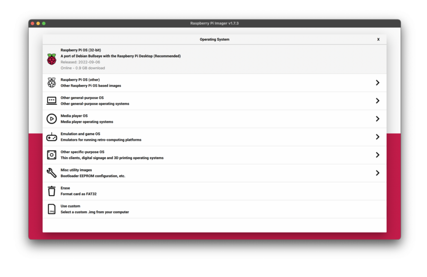
Task: Click the green macOS zoom window button
Action: click(44, 23)
